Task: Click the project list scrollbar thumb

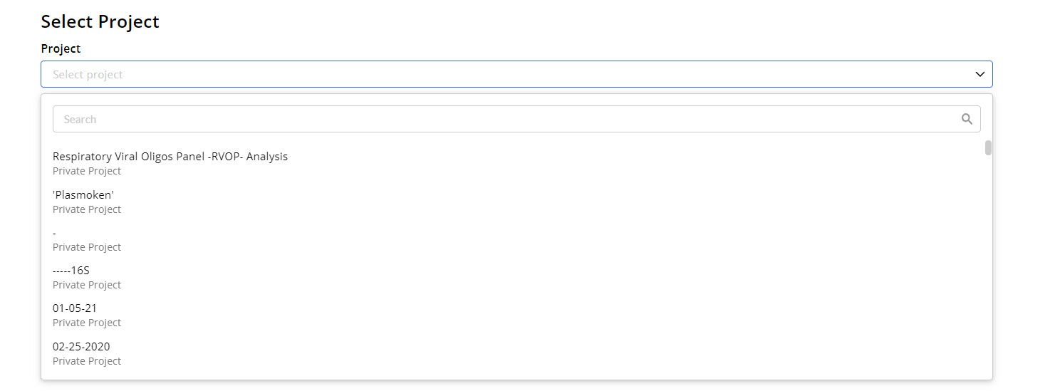Action: pos(988,147)
